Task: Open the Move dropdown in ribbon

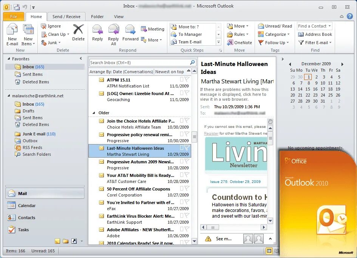Action: [x=238, y=26]
